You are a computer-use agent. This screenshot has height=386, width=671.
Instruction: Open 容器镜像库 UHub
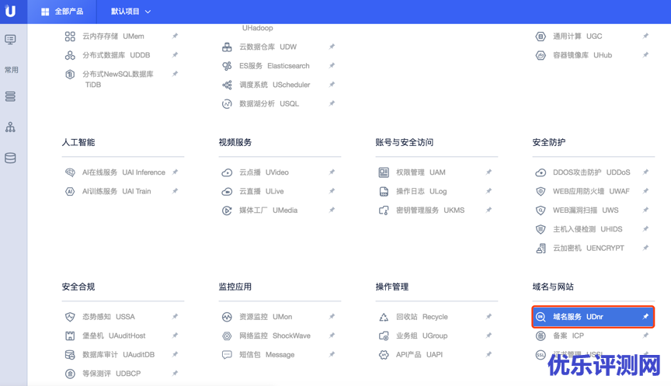point(582,55)
